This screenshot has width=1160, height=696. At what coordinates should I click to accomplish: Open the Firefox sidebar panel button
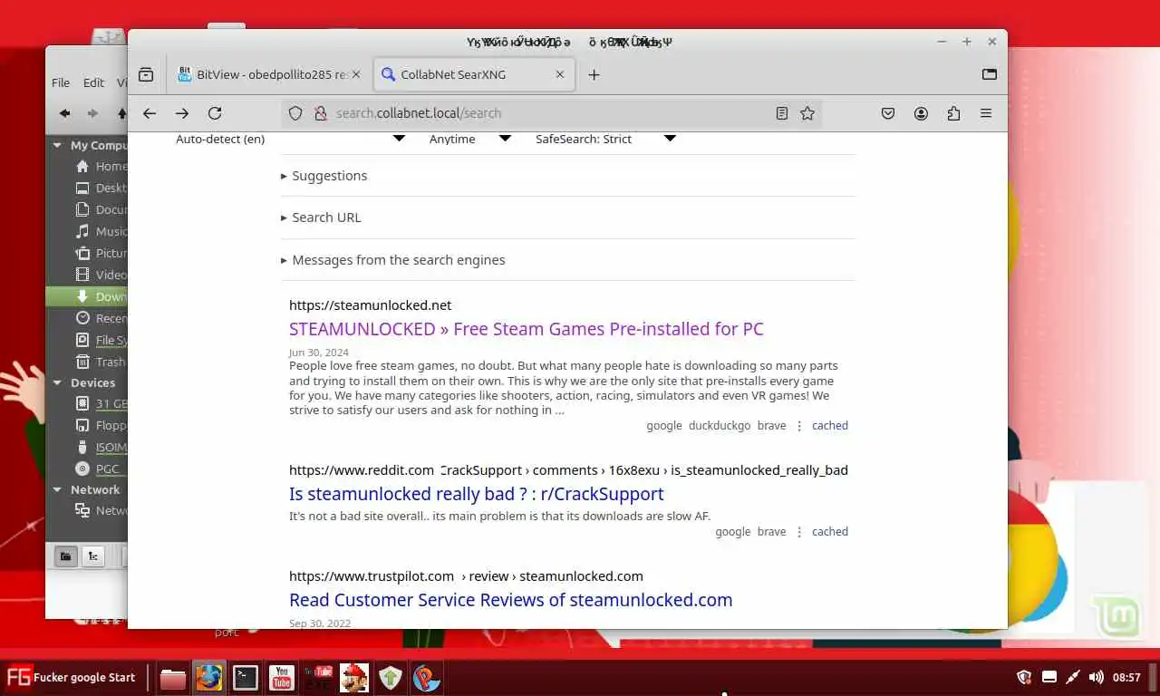click(990, 74)
